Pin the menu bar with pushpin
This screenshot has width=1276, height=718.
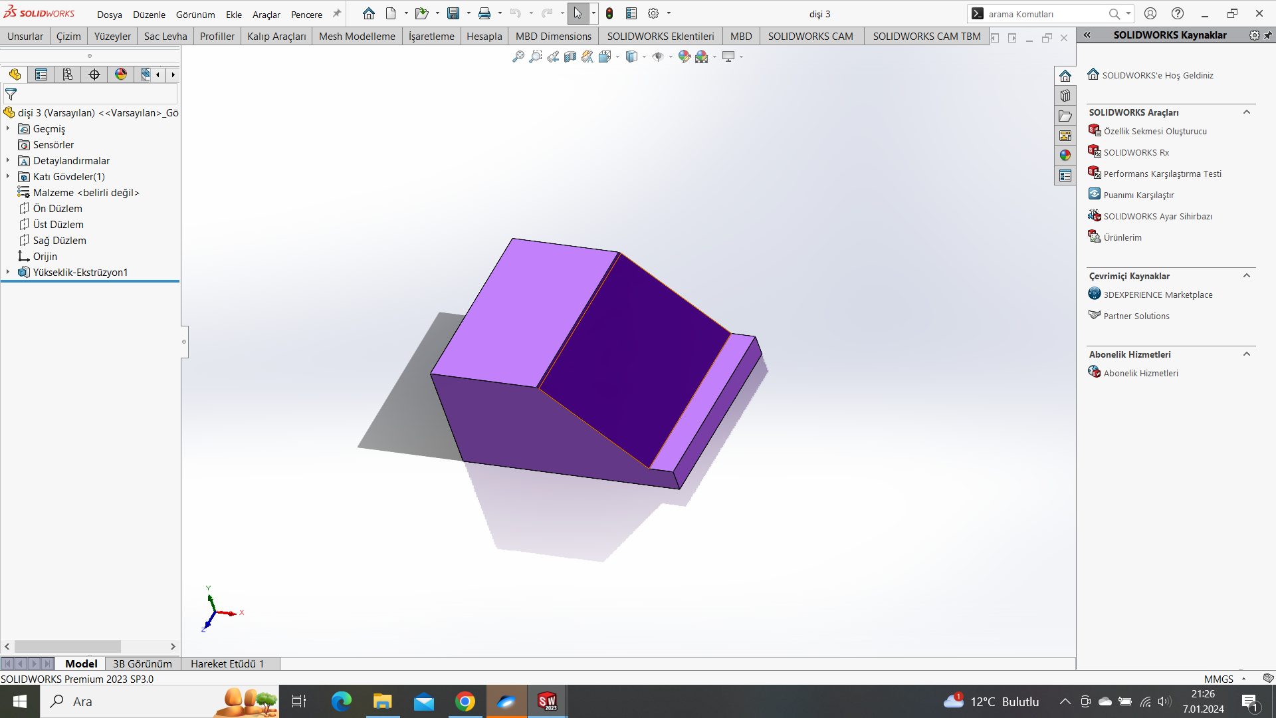pos(337,13)
